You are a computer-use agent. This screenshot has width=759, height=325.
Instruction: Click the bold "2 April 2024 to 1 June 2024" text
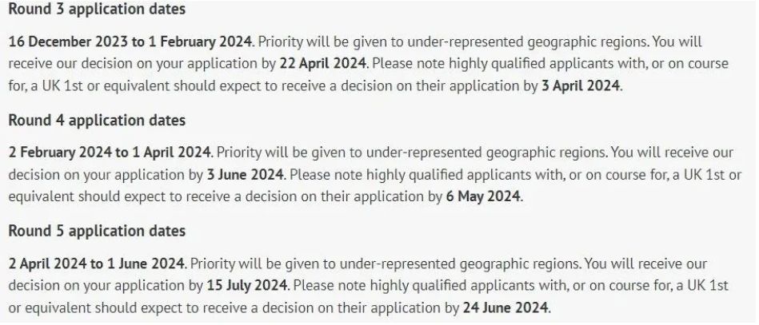tap(97, 264)
